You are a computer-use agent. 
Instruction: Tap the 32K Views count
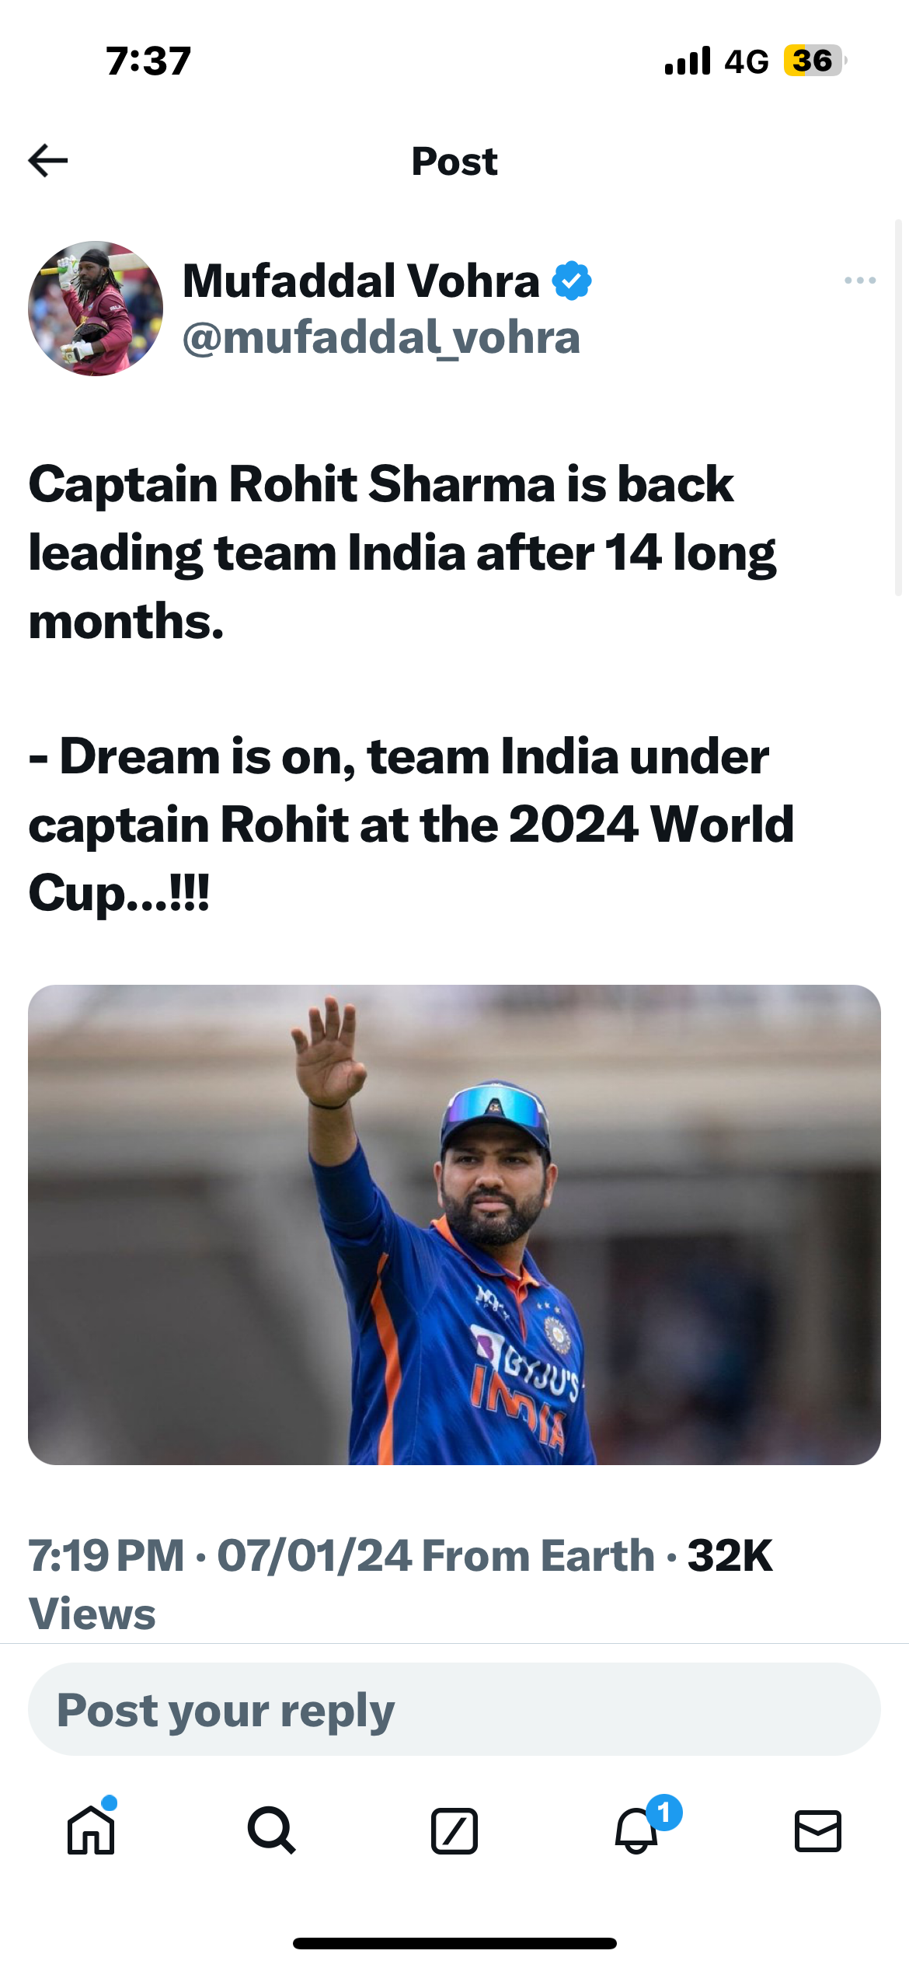pos(400,1584)
